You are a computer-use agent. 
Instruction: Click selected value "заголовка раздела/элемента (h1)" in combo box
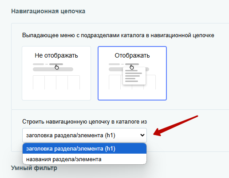pos(71,135)
